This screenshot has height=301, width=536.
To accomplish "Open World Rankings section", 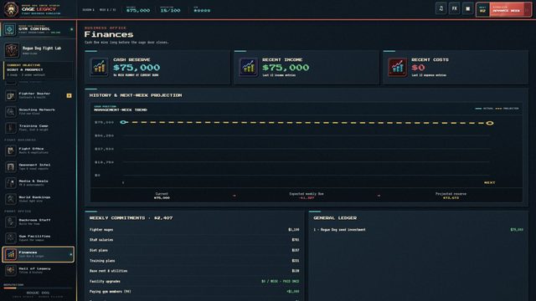I will 39,199.
